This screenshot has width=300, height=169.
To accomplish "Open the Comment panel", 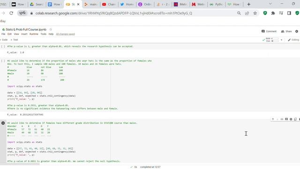I will [x=269, y=31].
